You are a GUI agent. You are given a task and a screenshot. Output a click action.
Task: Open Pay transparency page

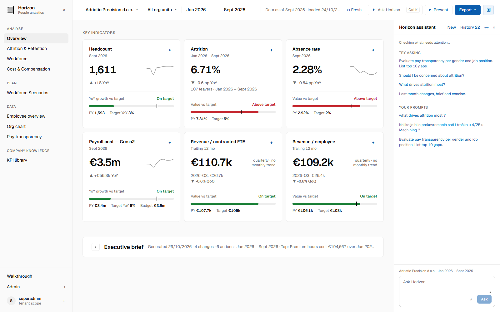(36, 137)
